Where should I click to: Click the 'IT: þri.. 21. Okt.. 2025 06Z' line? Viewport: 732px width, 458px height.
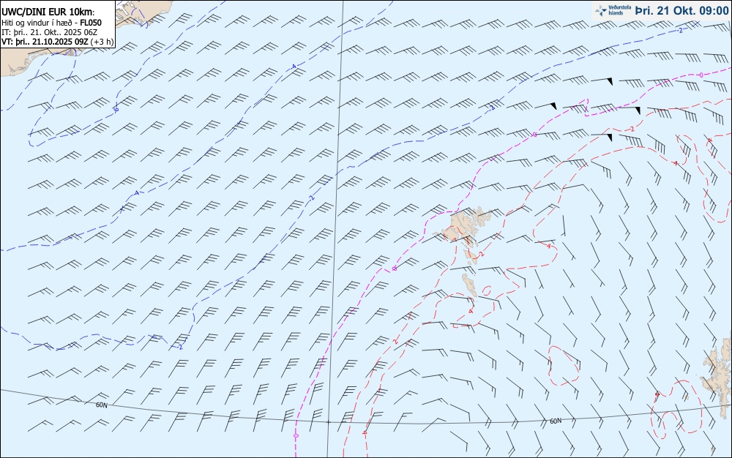pyautogui.click(x=50, y=32)
